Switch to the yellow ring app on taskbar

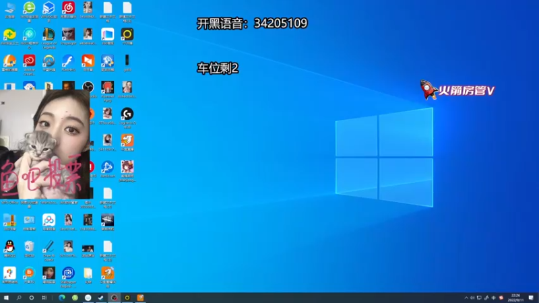coord(127,298)
